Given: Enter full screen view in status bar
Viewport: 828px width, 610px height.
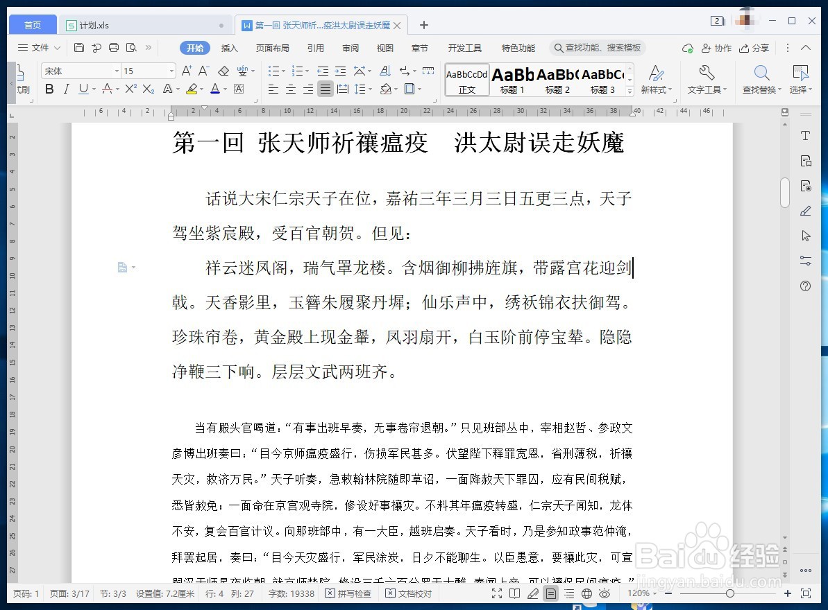Looking at the screenshot, I should click(497, 593).
